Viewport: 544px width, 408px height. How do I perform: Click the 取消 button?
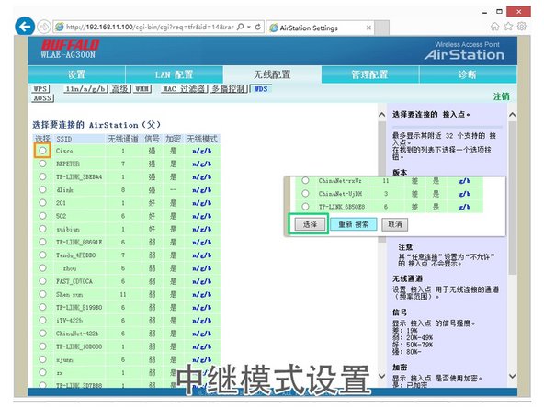coord(395,224)
